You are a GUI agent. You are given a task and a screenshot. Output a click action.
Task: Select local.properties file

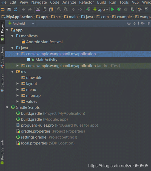click(x=45, y=143)
